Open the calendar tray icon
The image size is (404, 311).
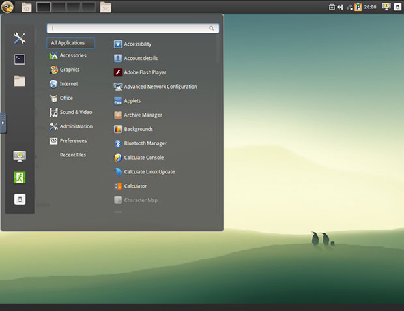tap(332, 7)
